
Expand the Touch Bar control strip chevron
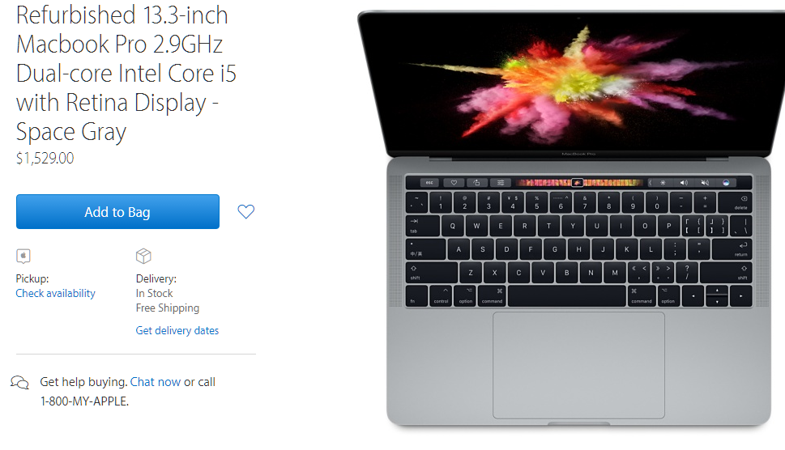pyautogui.click(x=651, y=182)
